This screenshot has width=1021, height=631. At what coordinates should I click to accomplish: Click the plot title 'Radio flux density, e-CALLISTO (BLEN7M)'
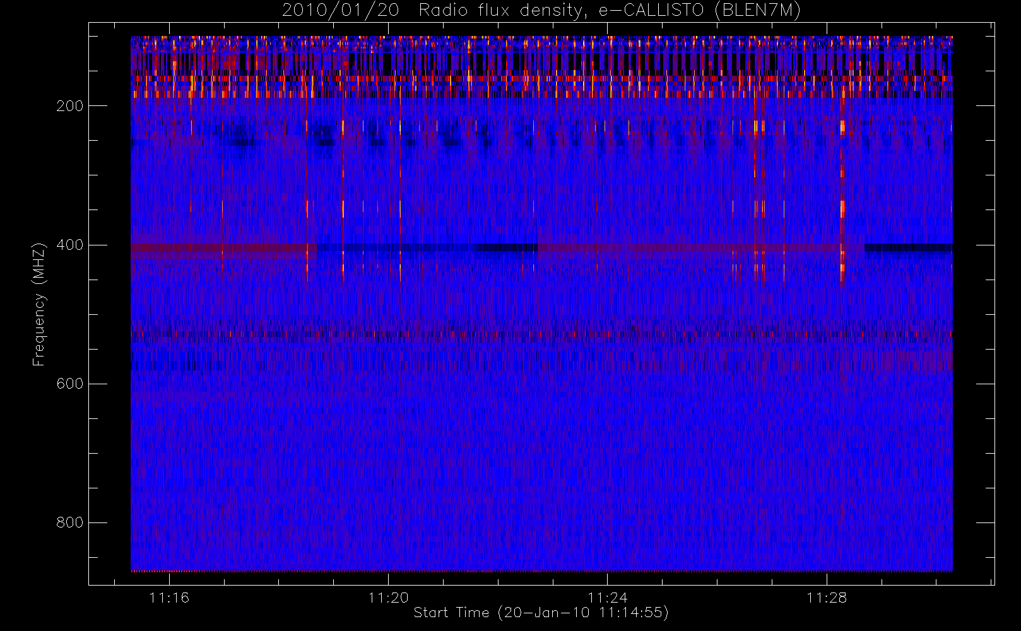(x=610, y=11)
